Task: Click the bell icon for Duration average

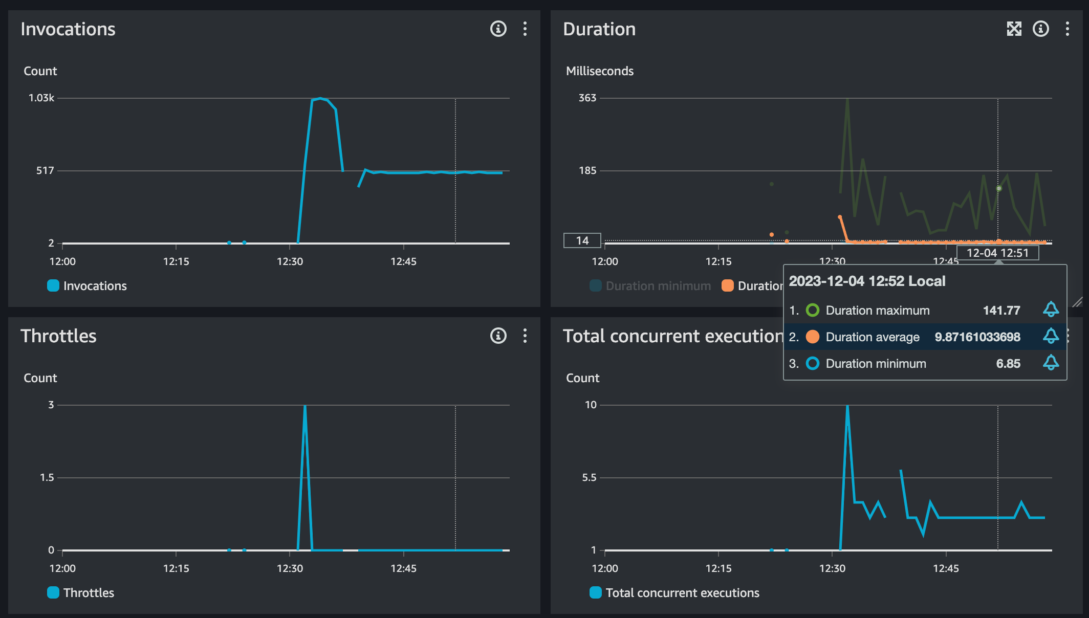Action: click(x=1051, y=336)
